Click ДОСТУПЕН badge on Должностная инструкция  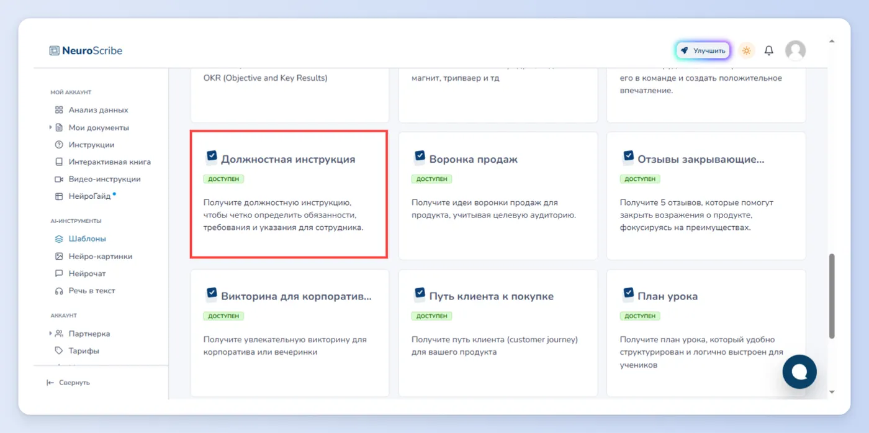tap(223, 179)
